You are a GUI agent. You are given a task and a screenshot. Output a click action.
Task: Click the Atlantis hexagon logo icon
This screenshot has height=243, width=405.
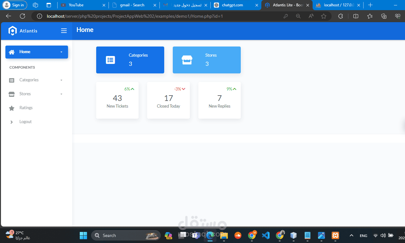click(12, 31)
